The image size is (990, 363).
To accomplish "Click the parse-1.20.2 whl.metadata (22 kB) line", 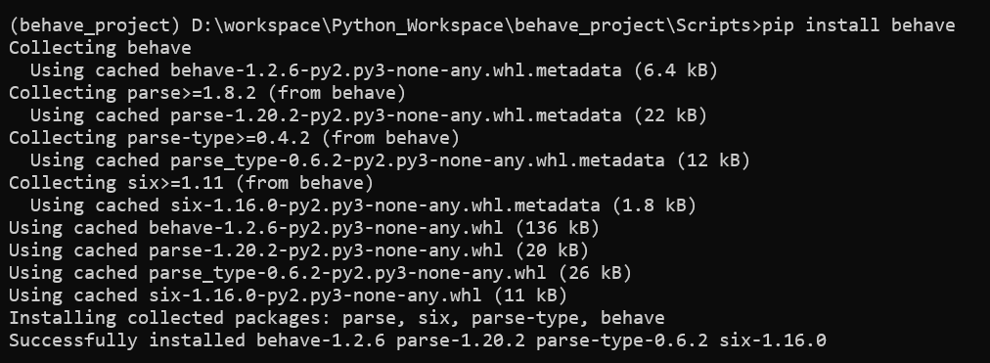I will point(369,115).
